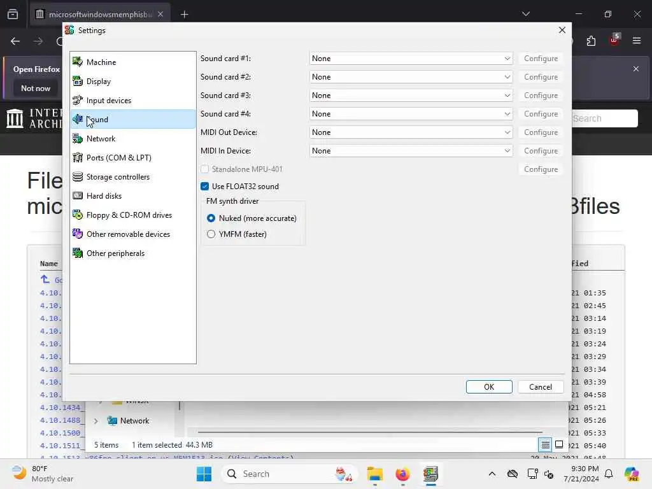Click the Firefox back arrow

(x=15, y=41)
